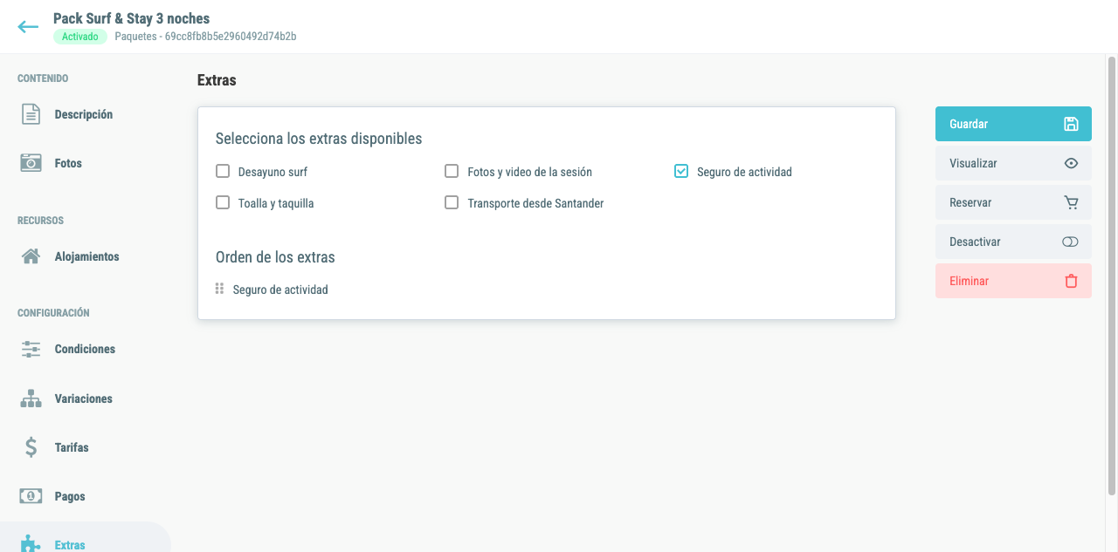Tick the Toalla y taquilla checkbox
The height and width of the screenshot is (552, 1118).
[223, 202]
